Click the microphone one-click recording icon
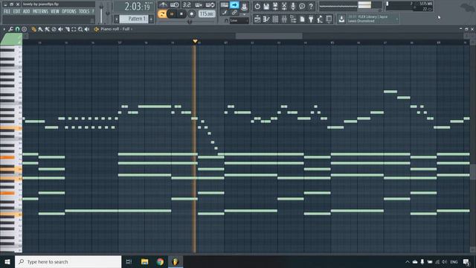 [x=293, y=6]
